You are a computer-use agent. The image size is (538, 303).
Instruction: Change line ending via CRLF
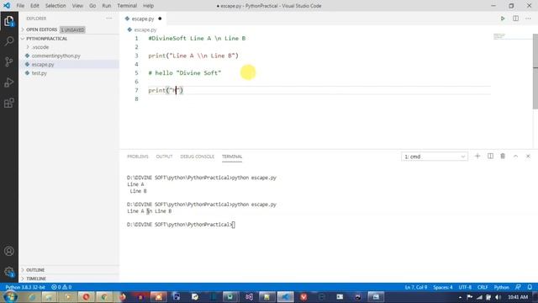(x=483, y=287)
